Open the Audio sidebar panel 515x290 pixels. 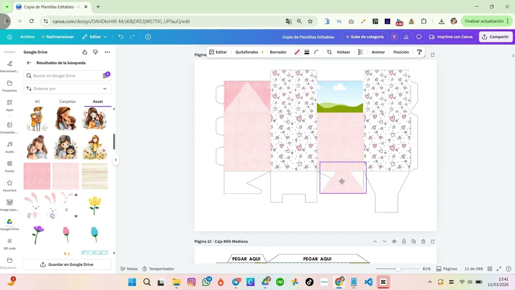[x=10, y=147]
